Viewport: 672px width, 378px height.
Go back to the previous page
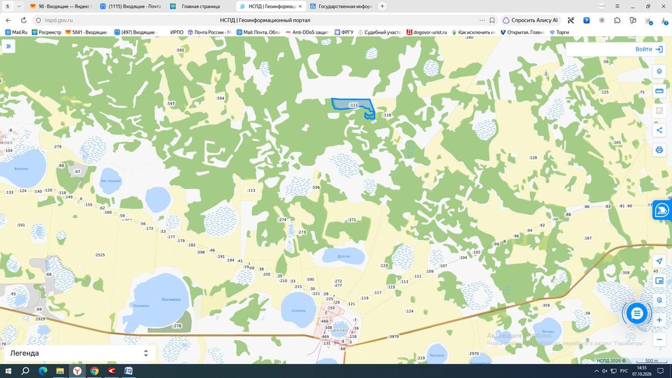(x=8, y=20)
